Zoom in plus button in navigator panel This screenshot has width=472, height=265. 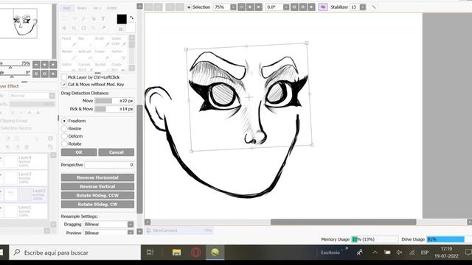pyautogui.click(x=44, y=64)
